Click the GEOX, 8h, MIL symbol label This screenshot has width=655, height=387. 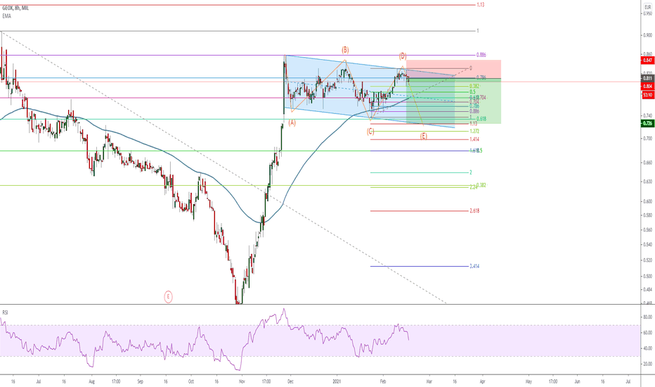pos(15,8)
